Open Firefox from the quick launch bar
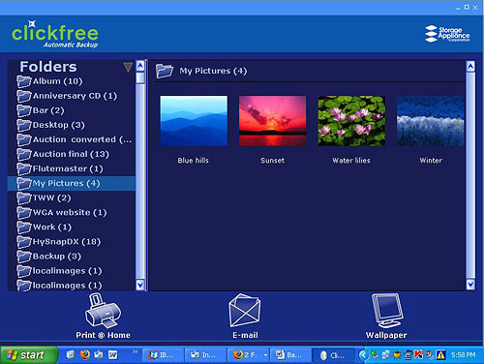 coord(85,354)
